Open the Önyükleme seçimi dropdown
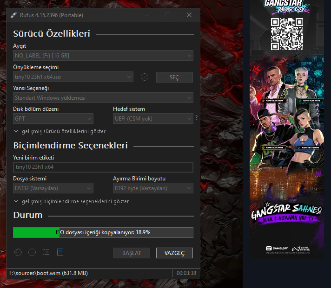Image resolution: width=331 pixels, height=288 pixels. 73,77
